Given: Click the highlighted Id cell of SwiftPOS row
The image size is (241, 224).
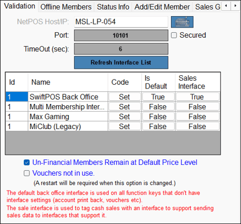Looking at the screenshot, I should point(17,97).
